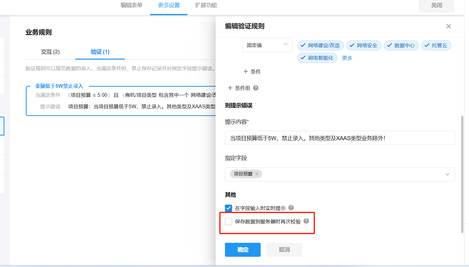Click help icon beside 保存数据到服务器时再次校验
This screenshot has height=267, width=469.
tap(306, 221)
